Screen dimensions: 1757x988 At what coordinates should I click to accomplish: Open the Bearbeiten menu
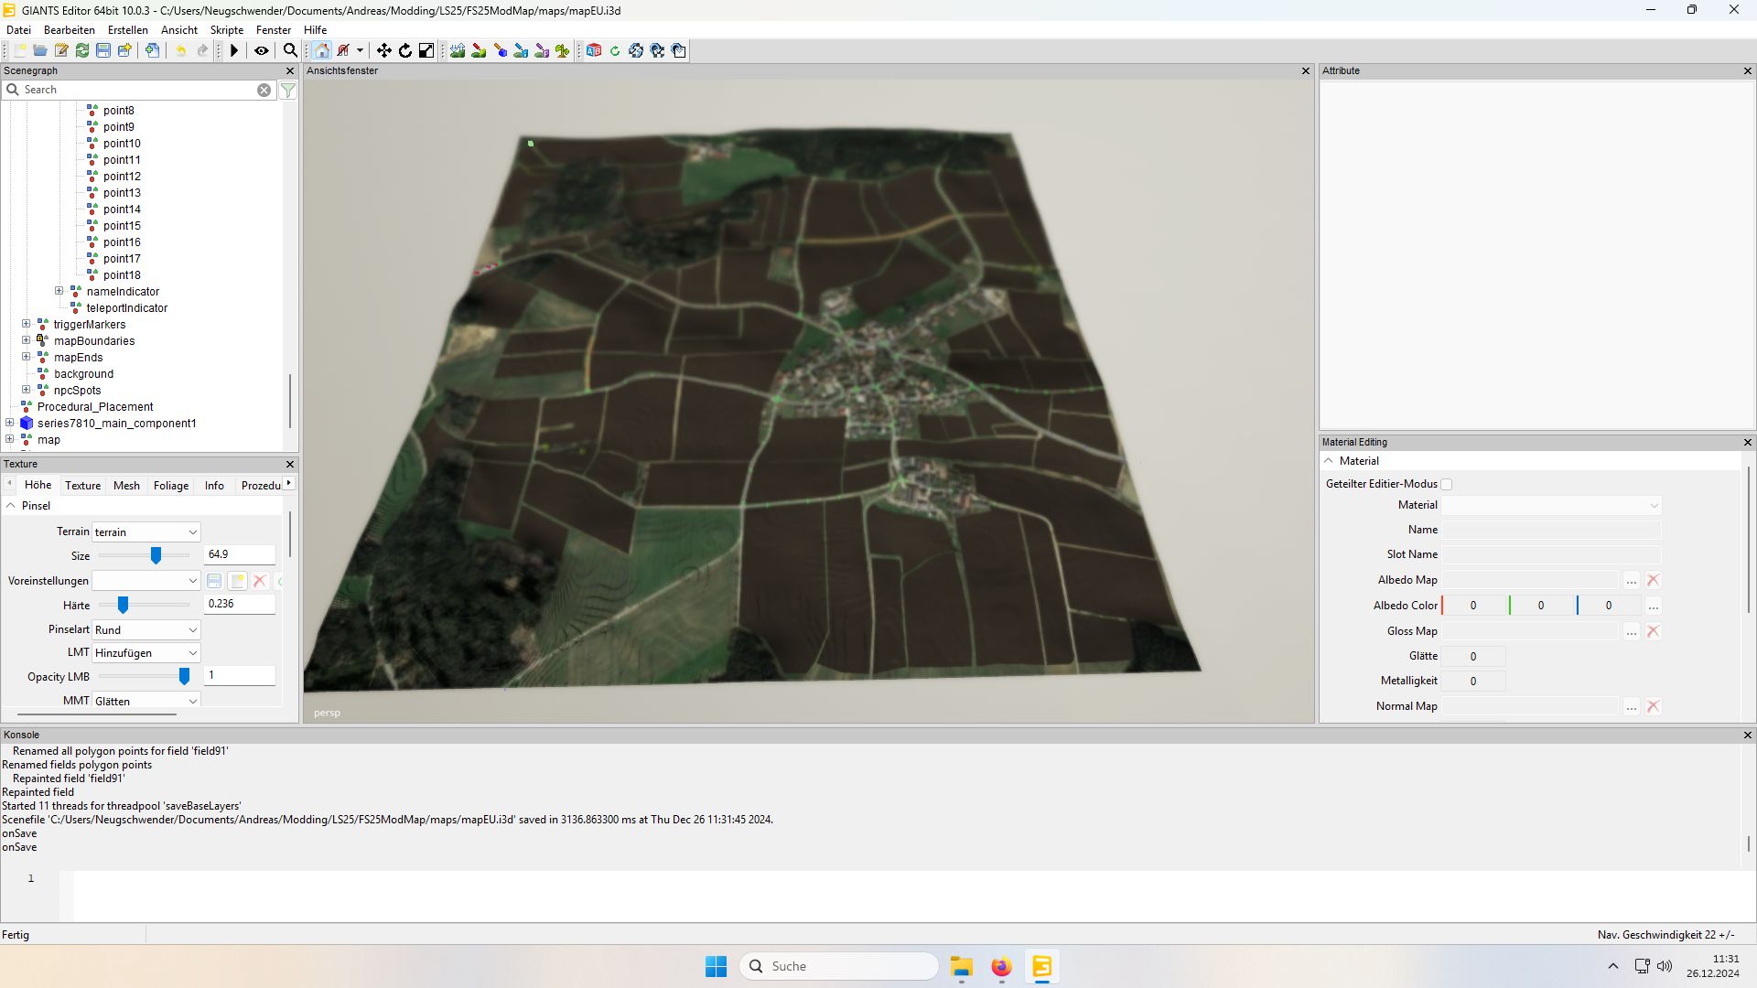coord(70,30)
